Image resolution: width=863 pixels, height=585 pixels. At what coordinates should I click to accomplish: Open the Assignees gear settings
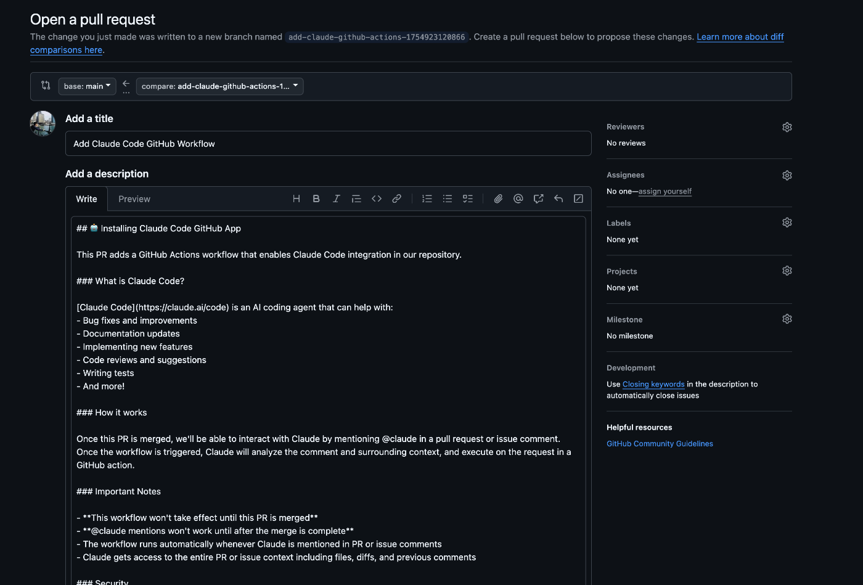click(787, 175)
